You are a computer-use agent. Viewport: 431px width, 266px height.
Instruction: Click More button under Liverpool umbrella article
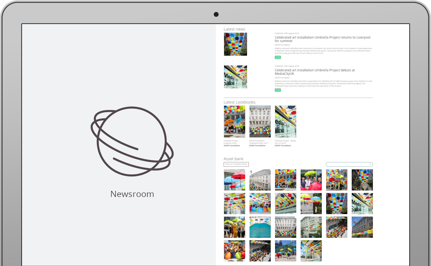click(x=278, y=57)
